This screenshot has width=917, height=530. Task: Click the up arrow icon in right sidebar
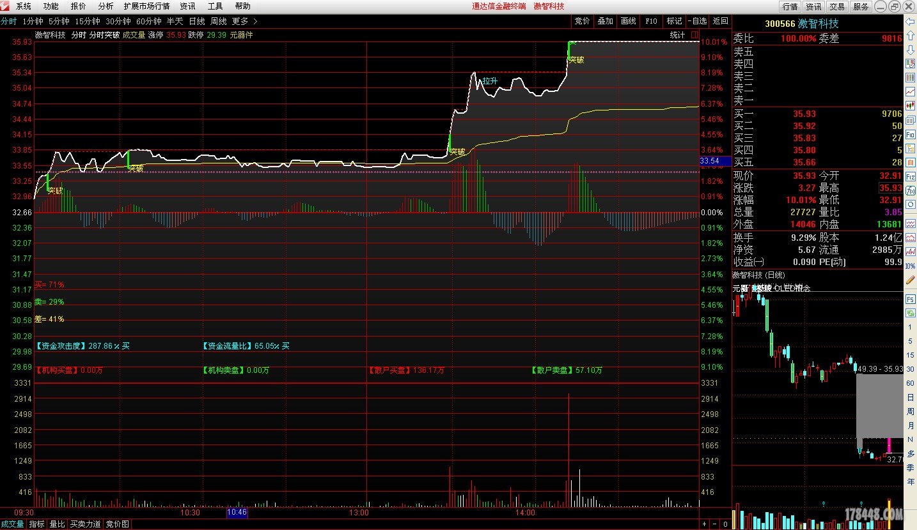pos(909,35)
